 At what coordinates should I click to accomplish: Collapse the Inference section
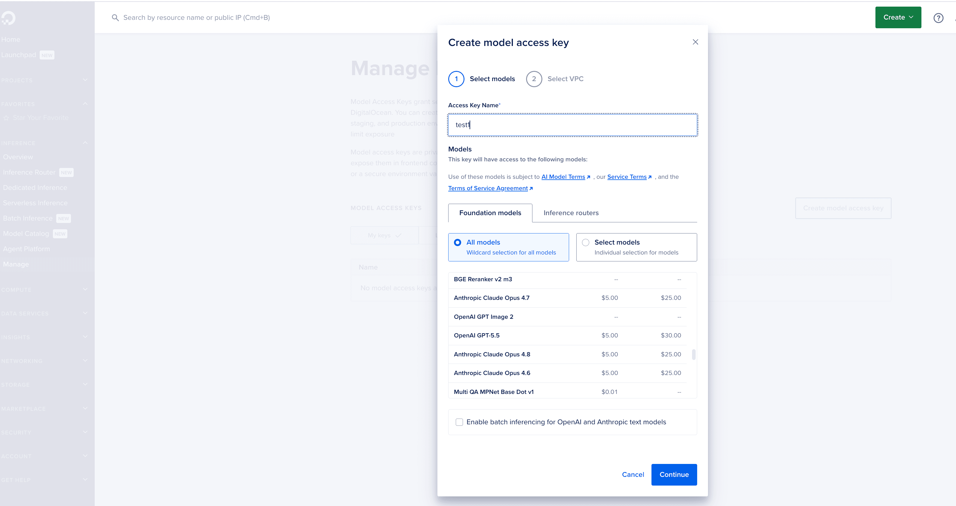[44, 143]
